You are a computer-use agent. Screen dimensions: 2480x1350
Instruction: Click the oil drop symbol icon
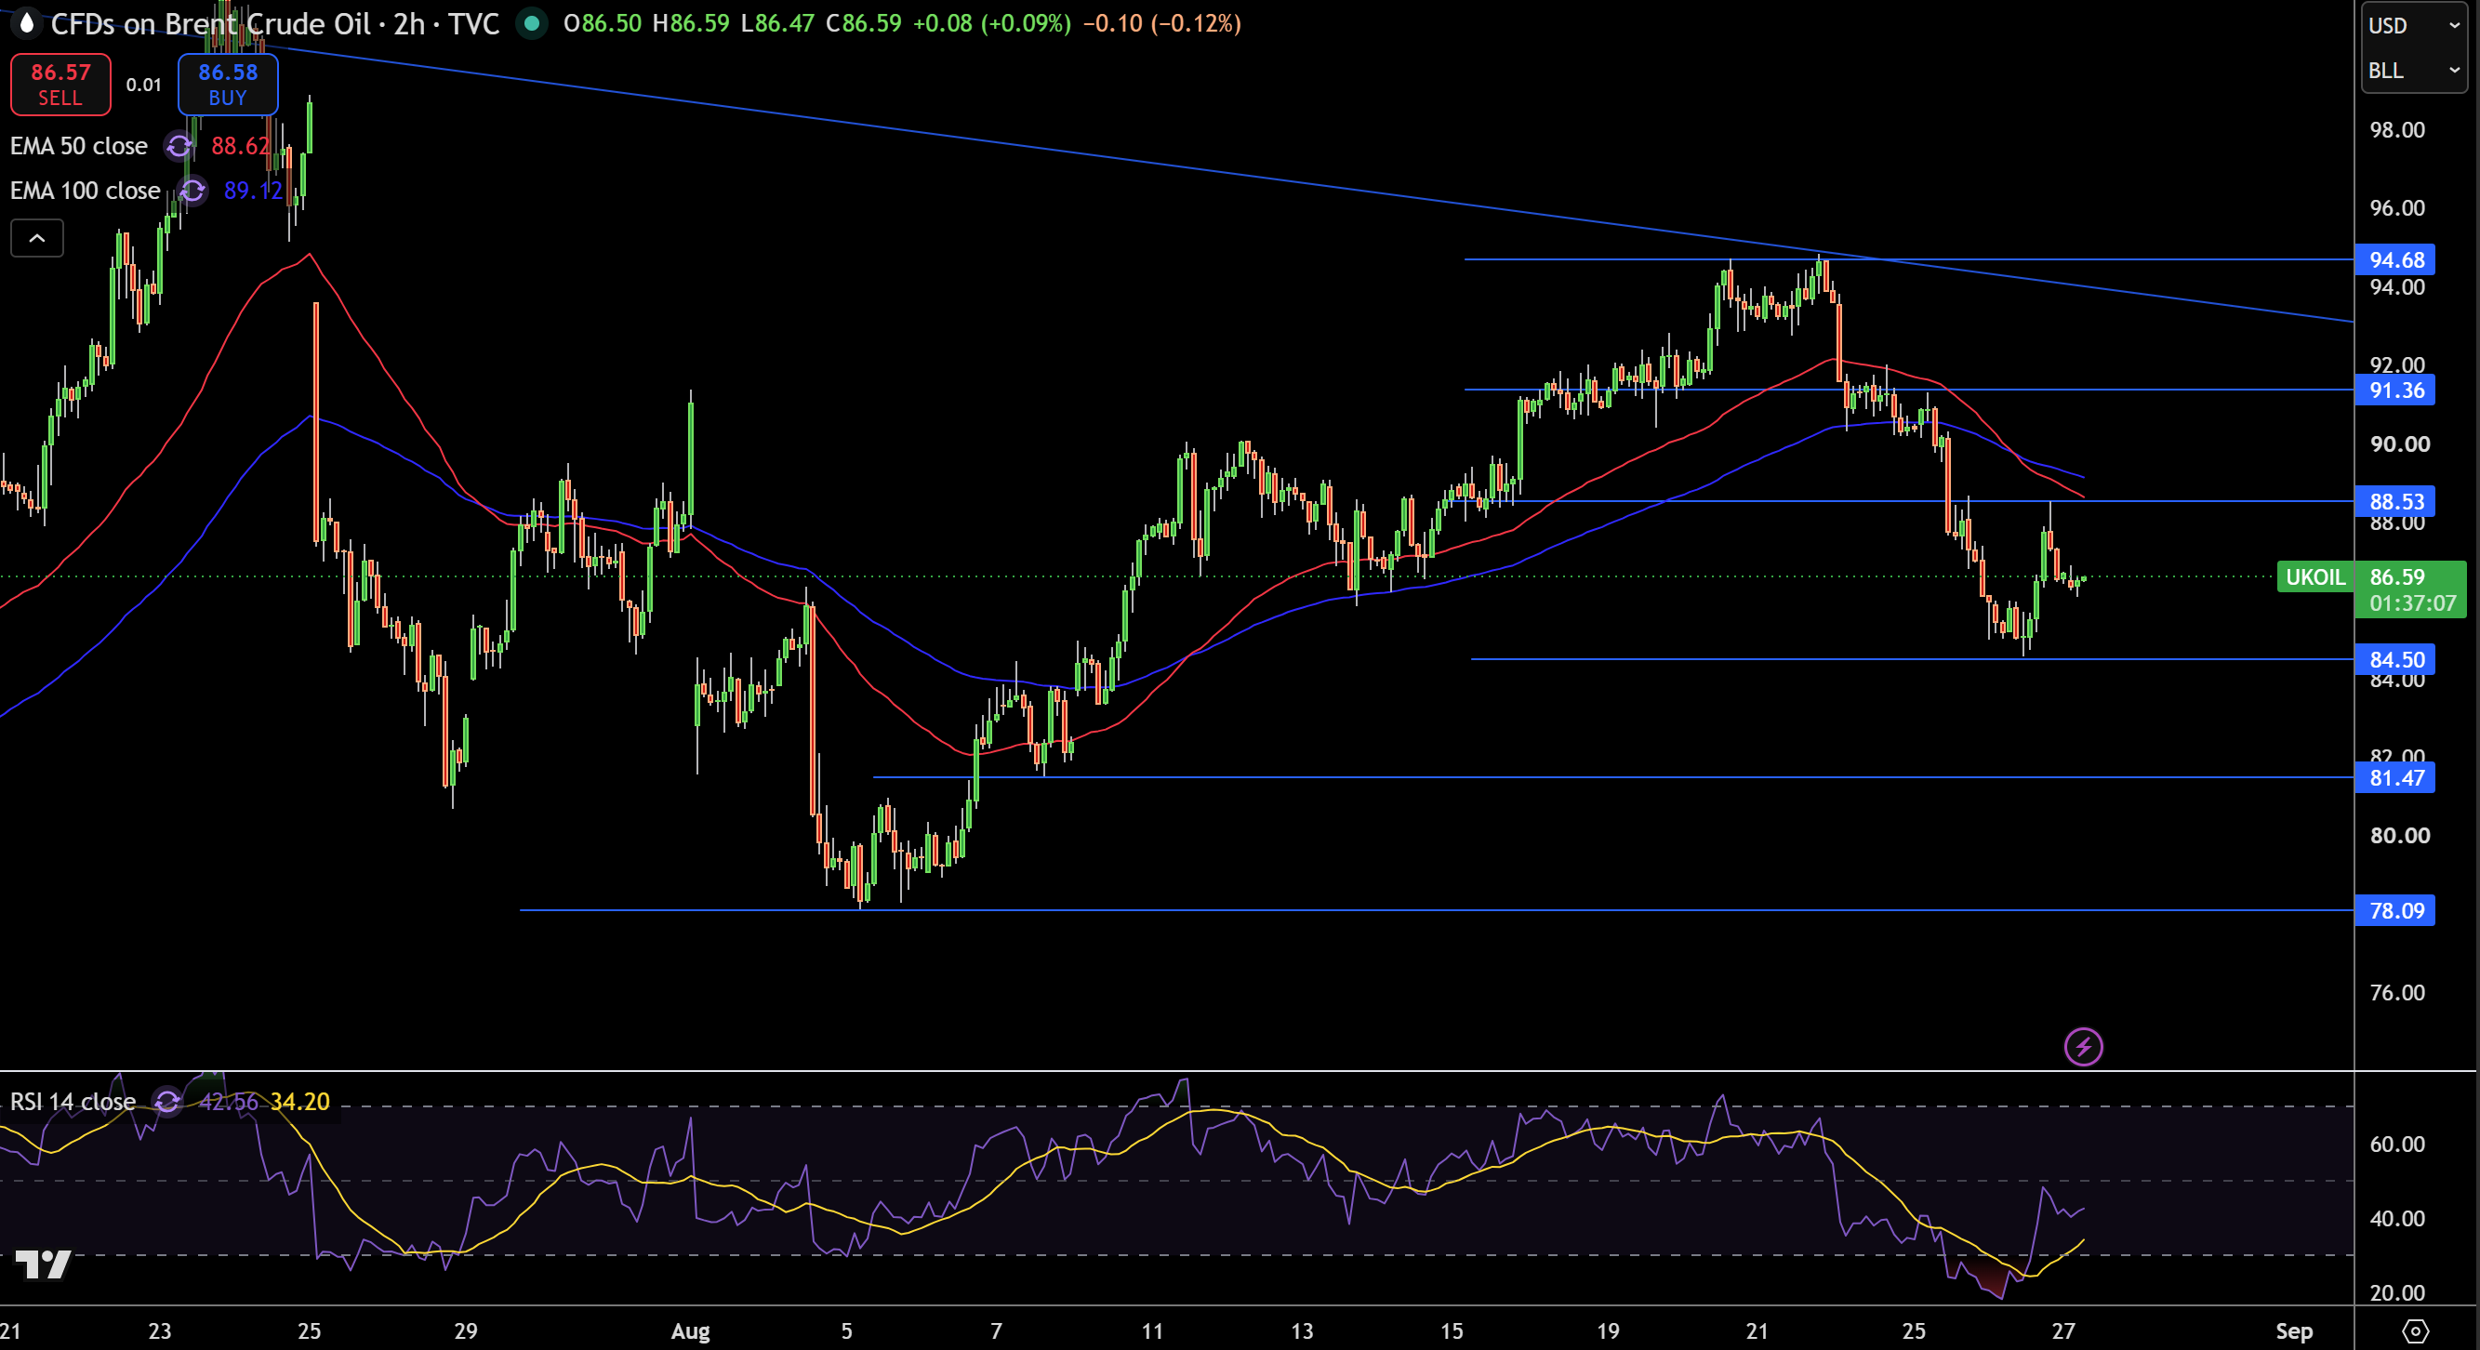tap(27, 23)
